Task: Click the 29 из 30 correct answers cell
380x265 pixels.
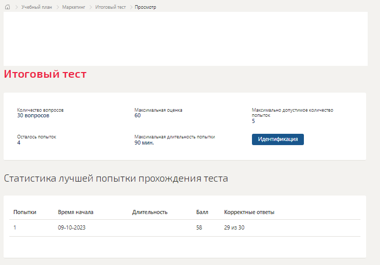Action: tap(234, 227)
